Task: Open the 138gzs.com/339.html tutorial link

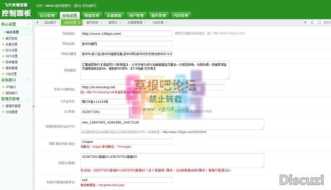Action: click(184, 132)
